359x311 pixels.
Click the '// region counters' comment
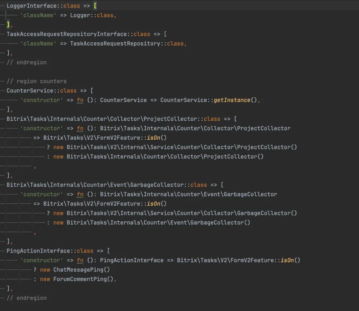[x=36, y=81]
